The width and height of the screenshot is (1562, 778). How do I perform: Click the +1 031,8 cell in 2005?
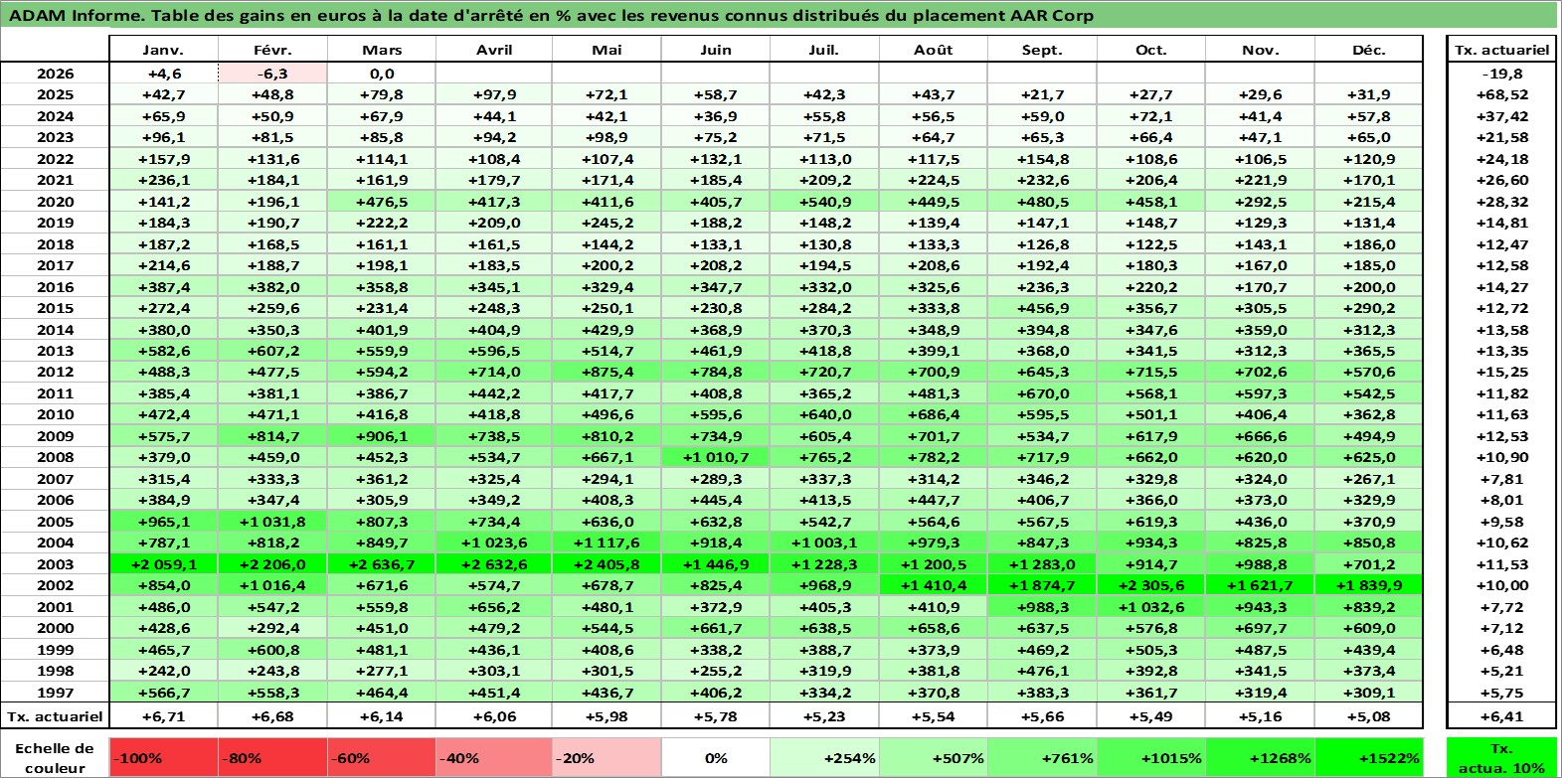(272, 522)
